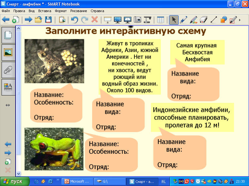Screen dimensions: 249x186
Task: Switch to the Microsoft PowerPoint taskbar button
Action: [77, 182]
